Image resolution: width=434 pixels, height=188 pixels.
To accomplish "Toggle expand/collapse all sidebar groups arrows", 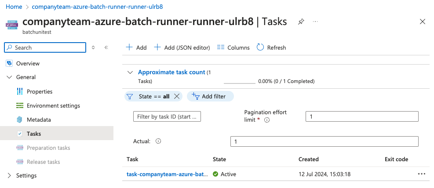I will (x=93, y=47).
